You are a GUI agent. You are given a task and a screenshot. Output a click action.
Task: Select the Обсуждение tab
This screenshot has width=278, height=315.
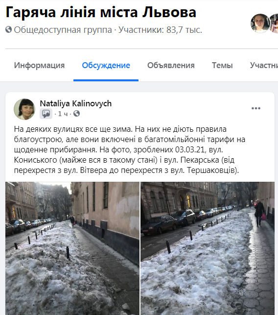pos(106,65)
